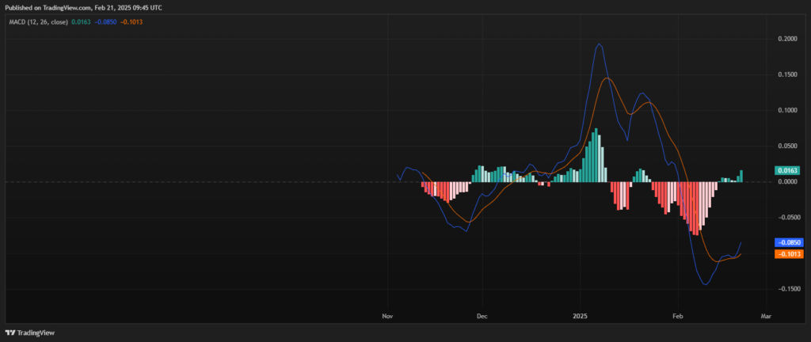Click the Nov time axis label
Viewport: 811px width, 342px height.
pyautogui.click(x=387, y=315)
